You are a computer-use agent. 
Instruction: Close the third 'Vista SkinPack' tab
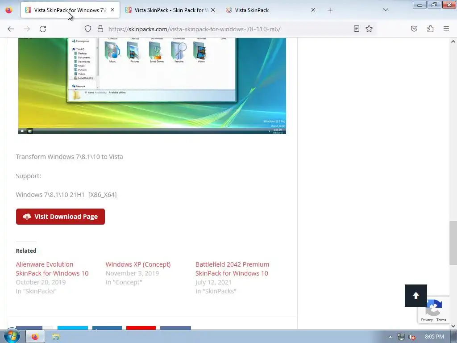click(313, 10)
